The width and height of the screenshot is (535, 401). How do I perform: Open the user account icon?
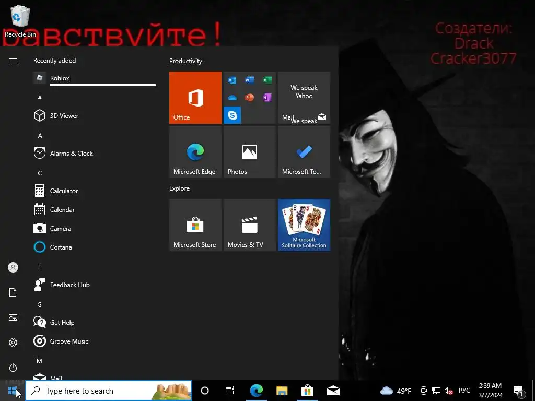click(13, 267)
